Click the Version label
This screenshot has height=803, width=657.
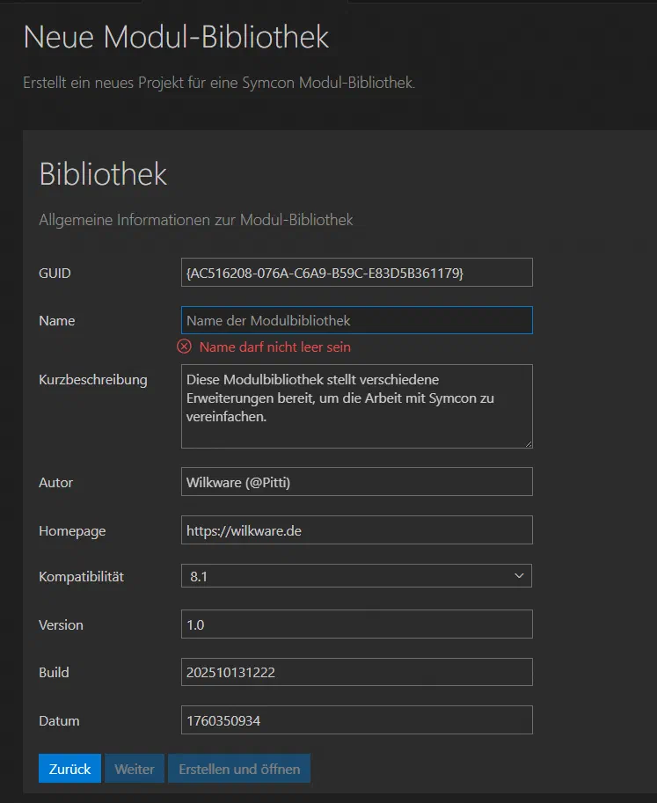coord(61,624)
